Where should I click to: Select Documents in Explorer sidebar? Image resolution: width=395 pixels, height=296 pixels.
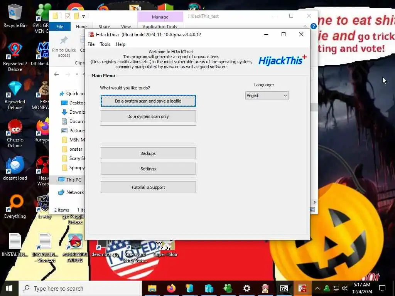click(73, 121)
